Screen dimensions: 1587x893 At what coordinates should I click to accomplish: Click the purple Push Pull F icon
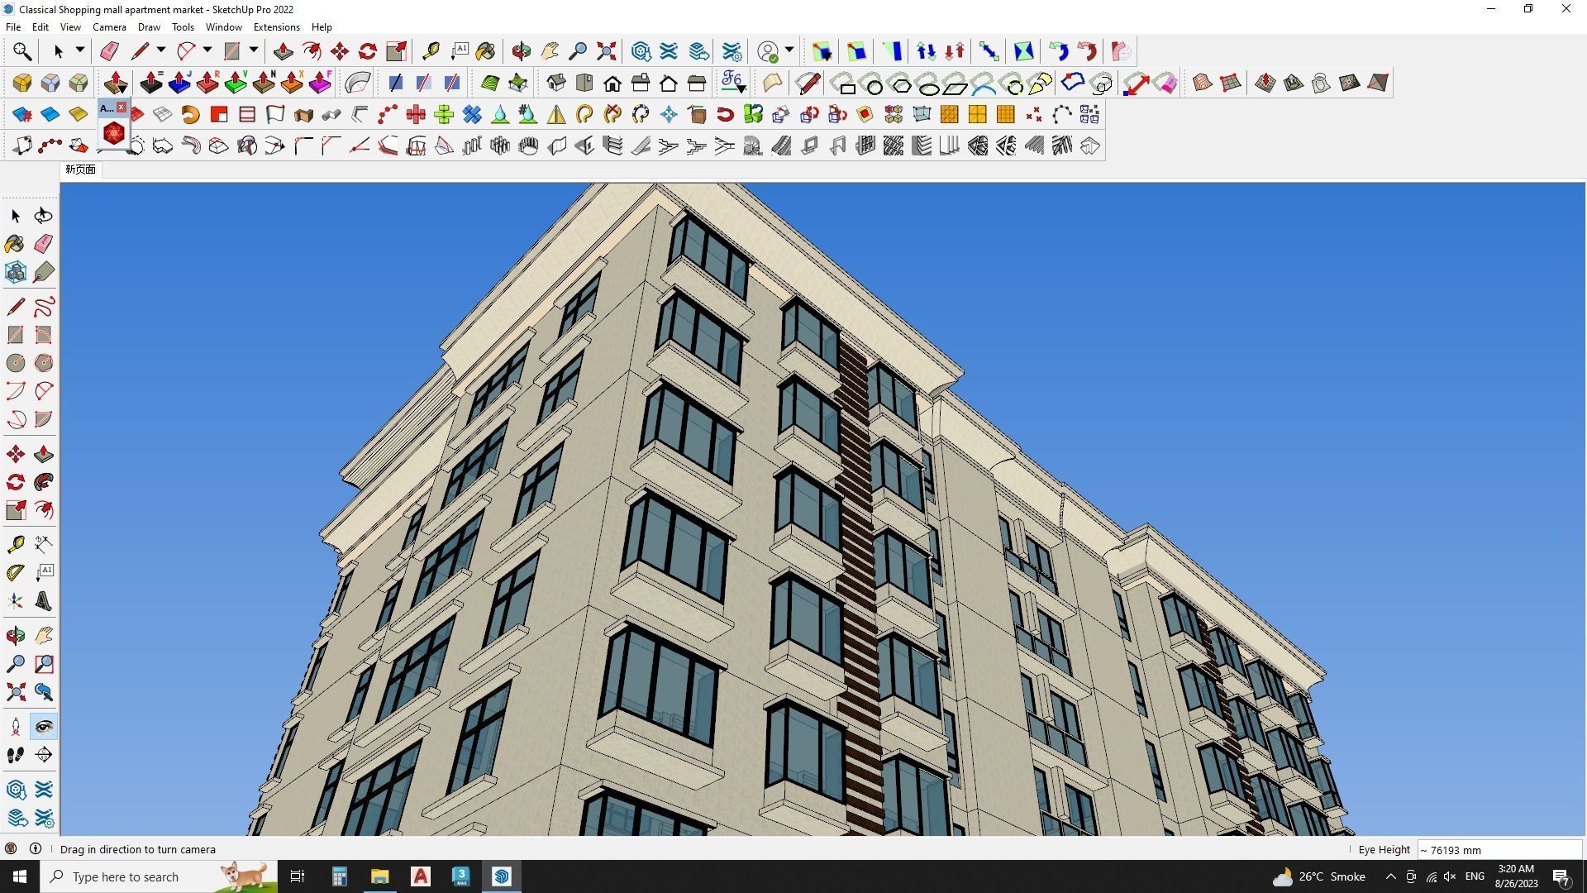320,83
